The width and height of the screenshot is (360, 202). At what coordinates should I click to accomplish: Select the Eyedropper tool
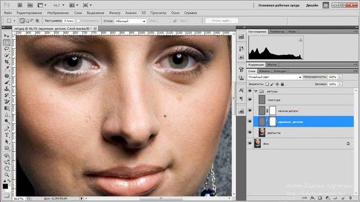coord(7,68)
